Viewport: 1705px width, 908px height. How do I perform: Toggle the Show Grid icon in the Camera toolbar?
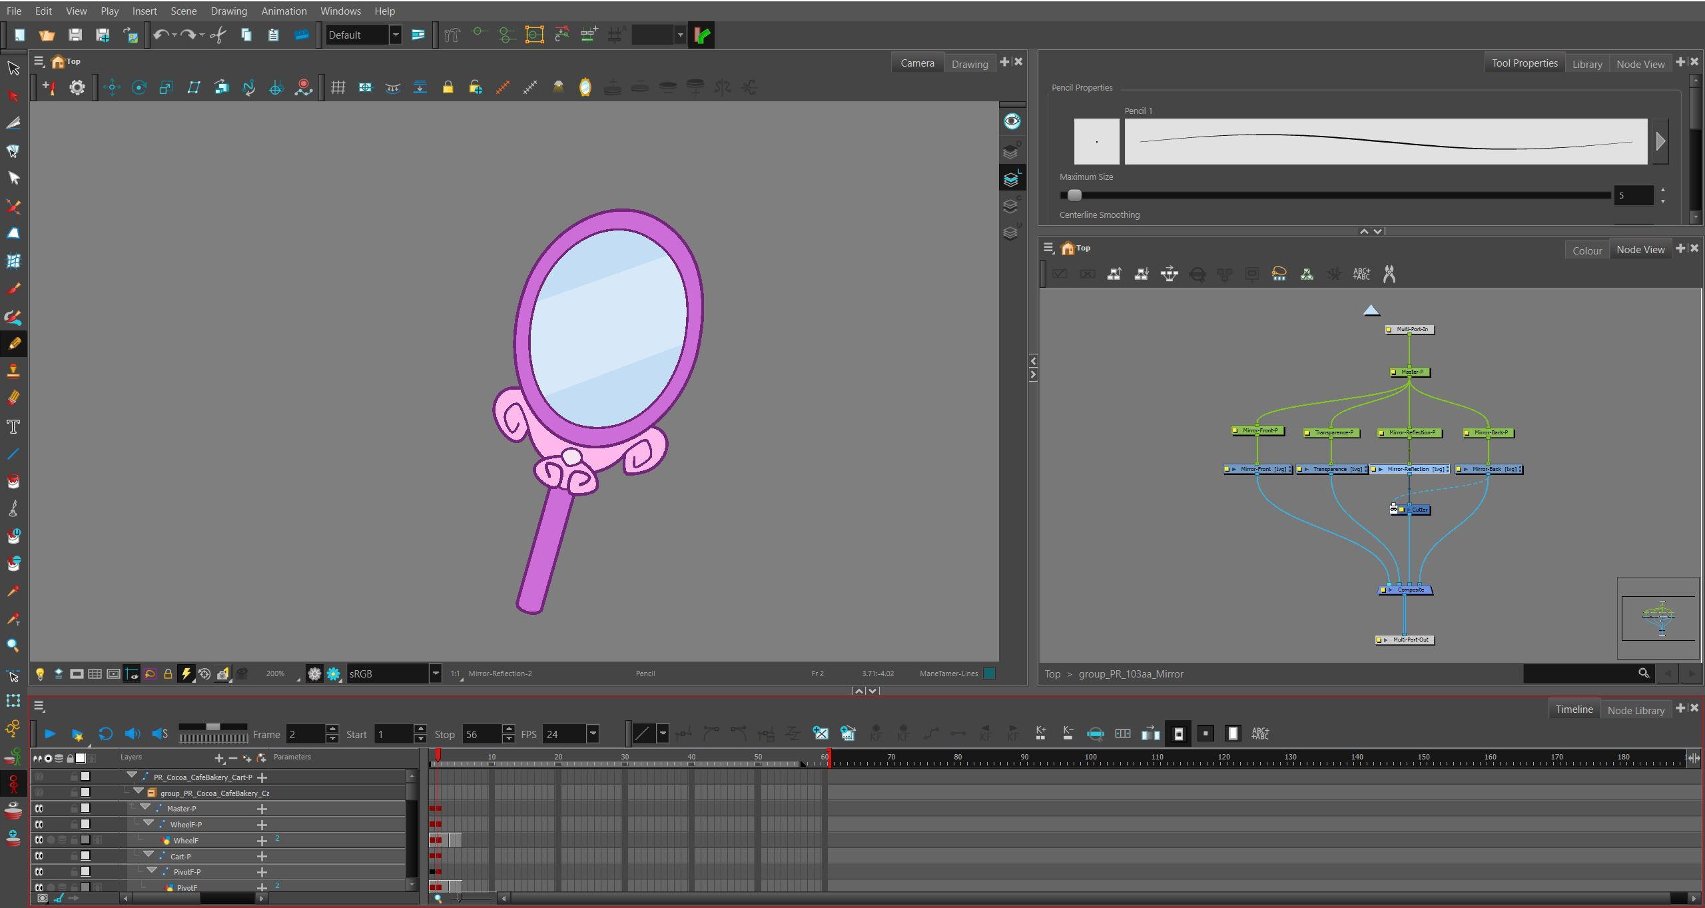click(338, 87)
